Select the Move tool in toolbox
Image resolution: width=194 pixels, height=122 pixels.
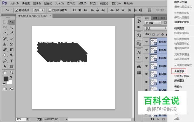tap(12, 22)
